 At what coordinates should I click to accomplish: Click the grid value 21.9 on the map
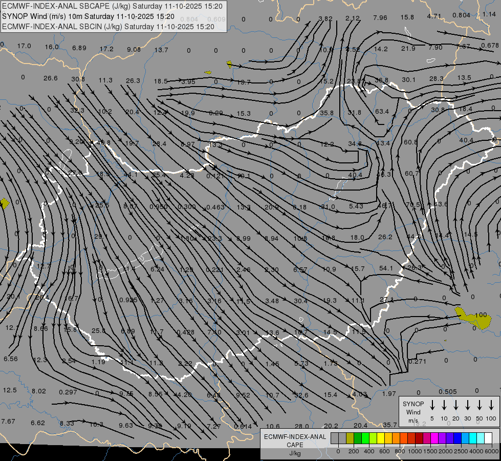coord(408,48)
